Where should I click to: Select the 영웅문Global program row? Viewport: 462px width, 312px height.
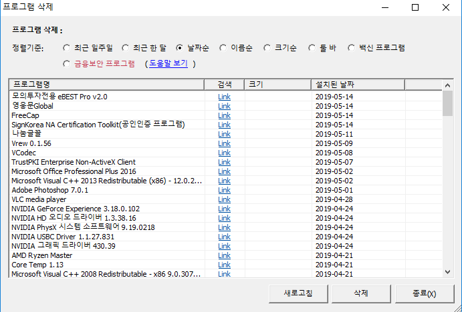(32, 106)
